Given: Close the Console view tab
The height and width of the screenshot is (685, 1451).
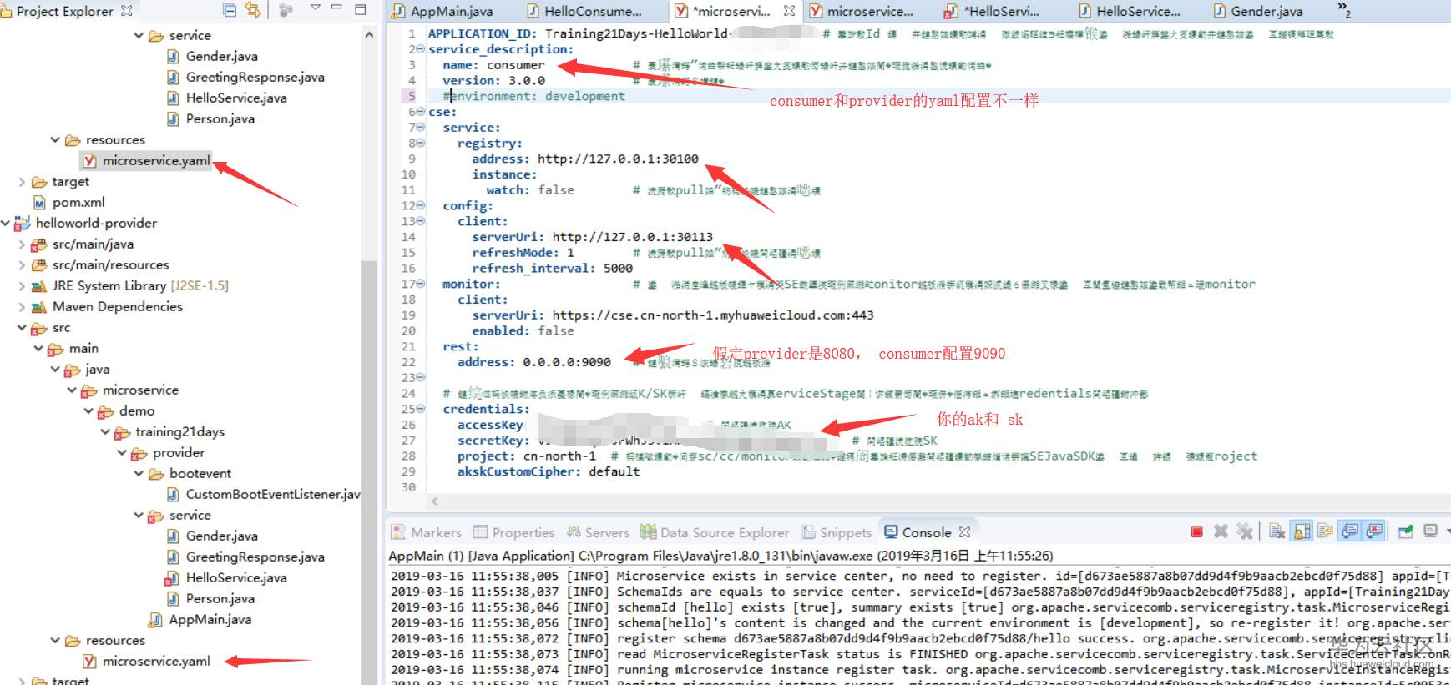Looking at the screenshot, I should click(965, 532).
